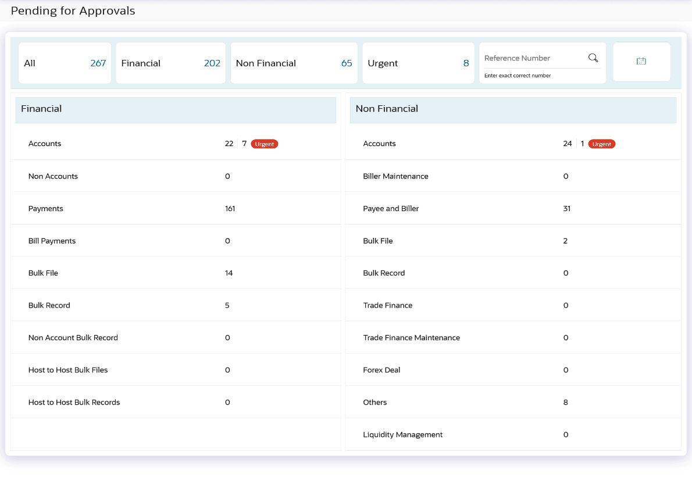Open the calendar date filter icon
This screenshot has width=692, height=488.
point(641,62)
